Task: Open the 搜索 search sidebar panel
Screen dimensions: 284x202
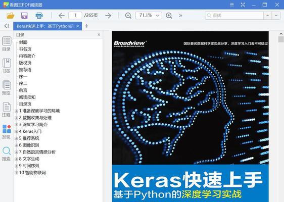Action: (x=7, y=154)
